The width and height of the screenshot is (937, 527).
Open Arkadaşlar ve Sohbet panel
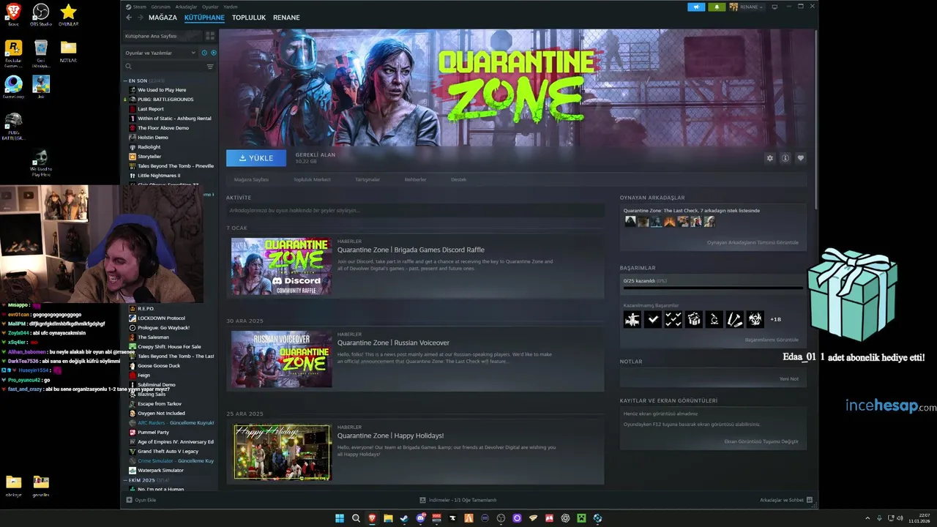coord(781,500)
